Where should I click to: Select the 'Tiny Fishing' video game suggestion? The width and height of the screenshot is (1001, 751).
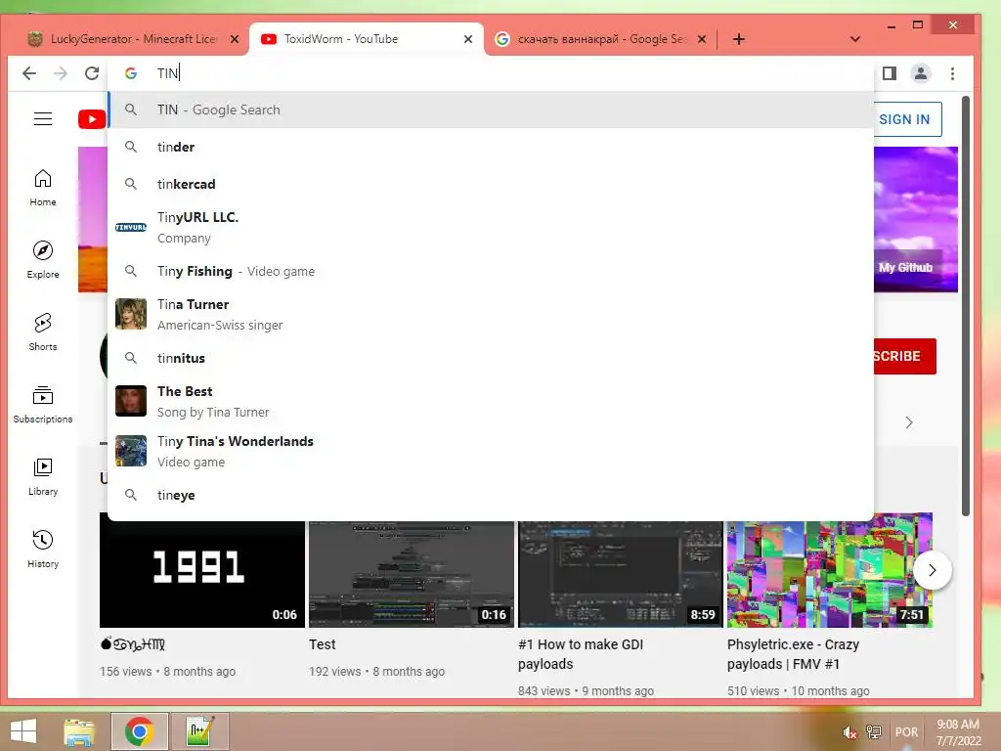(x=491, y=271)
